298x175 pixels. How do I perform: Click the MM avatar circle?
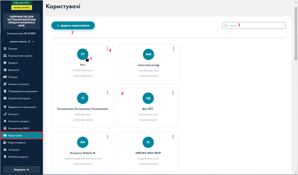click(x=148, y=55)
